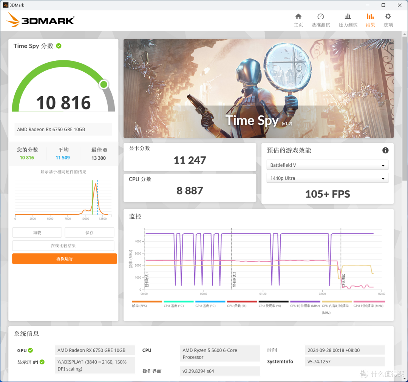This screenshot has width=408, height=382.
Task: Open the 1440p Ultra resolution dropdown
Action: [x=327, y=178]
